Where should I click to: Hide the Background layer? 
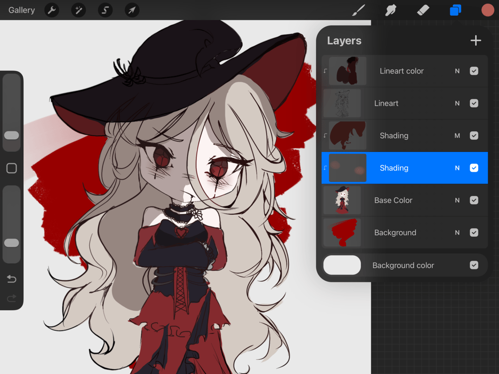click(x=474, y=233)
